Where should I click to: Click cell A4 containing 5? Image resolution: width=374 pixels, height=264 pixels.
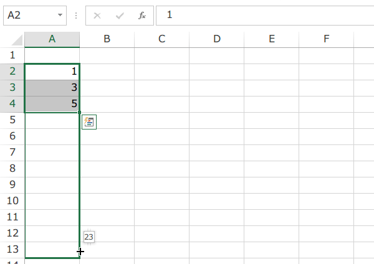[52, 104]
